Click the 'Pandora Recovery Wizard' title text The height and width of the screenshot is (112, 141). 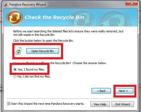click(x=28, y=5)
